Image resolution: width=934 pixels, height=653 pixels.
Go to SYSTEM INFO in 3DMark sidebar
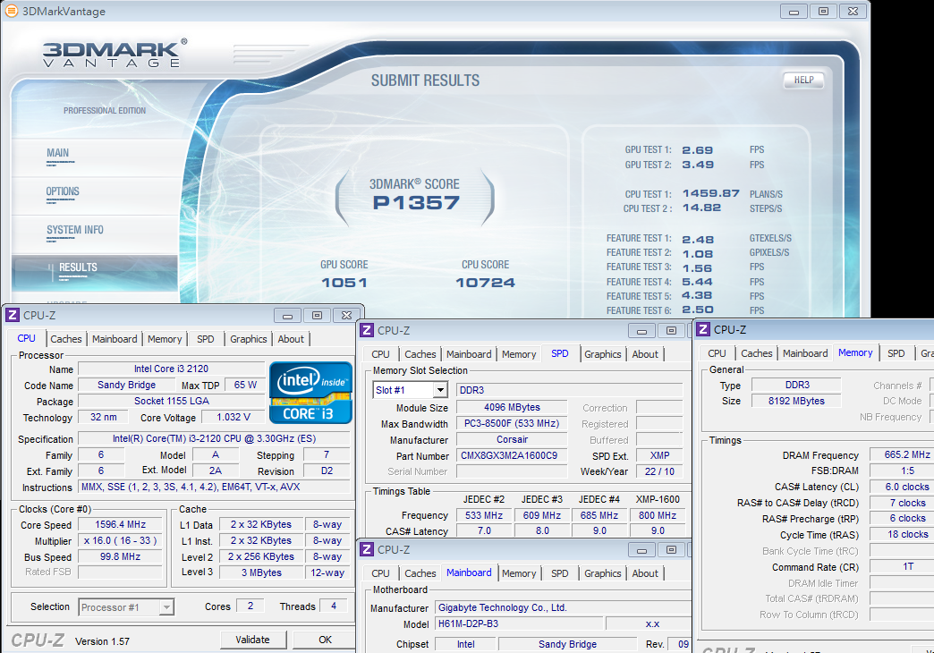point(75,230)
